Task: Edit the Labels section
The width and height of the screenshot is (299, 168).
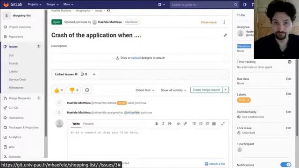Action: 289,94
